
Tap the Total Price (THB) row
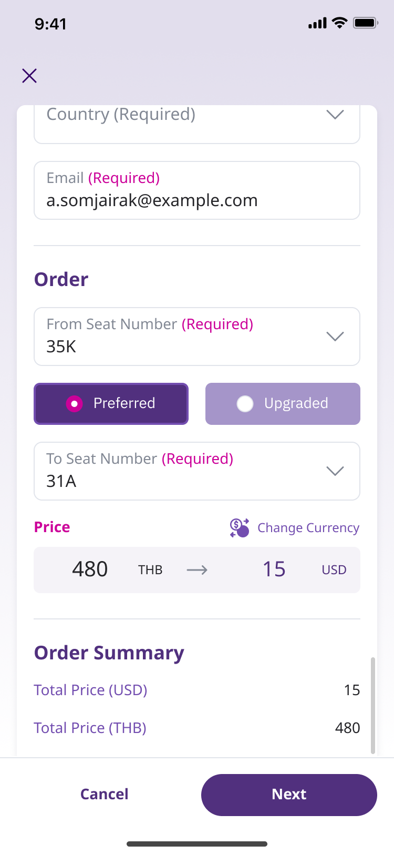[197, 728]
